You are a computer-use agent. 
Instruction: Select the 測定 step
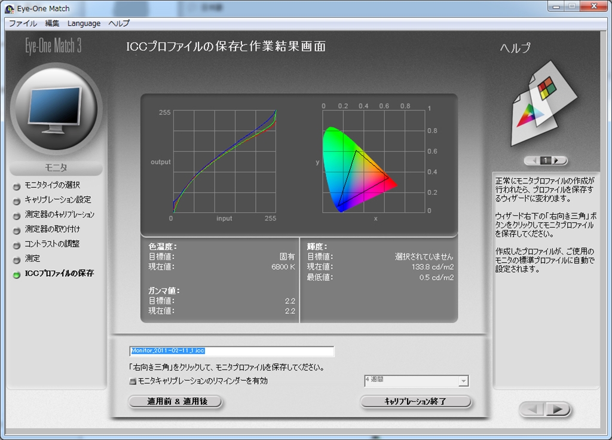32,258
